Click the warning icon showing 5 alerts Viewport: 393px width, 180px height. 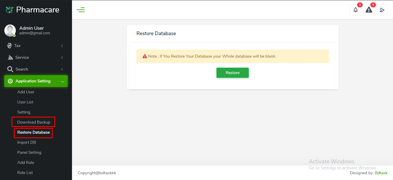click(369, 10)
